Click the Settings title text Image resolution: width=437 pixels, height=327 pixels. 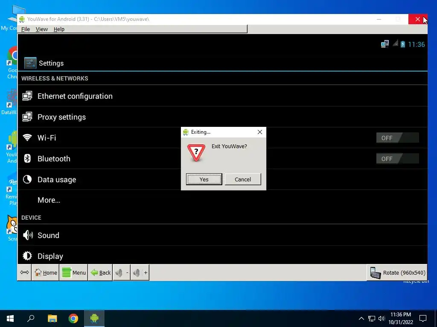pos(51,63)
